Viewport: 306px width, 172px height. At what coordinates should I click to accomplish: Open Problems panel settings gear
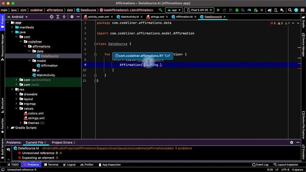tap(292, 142)
